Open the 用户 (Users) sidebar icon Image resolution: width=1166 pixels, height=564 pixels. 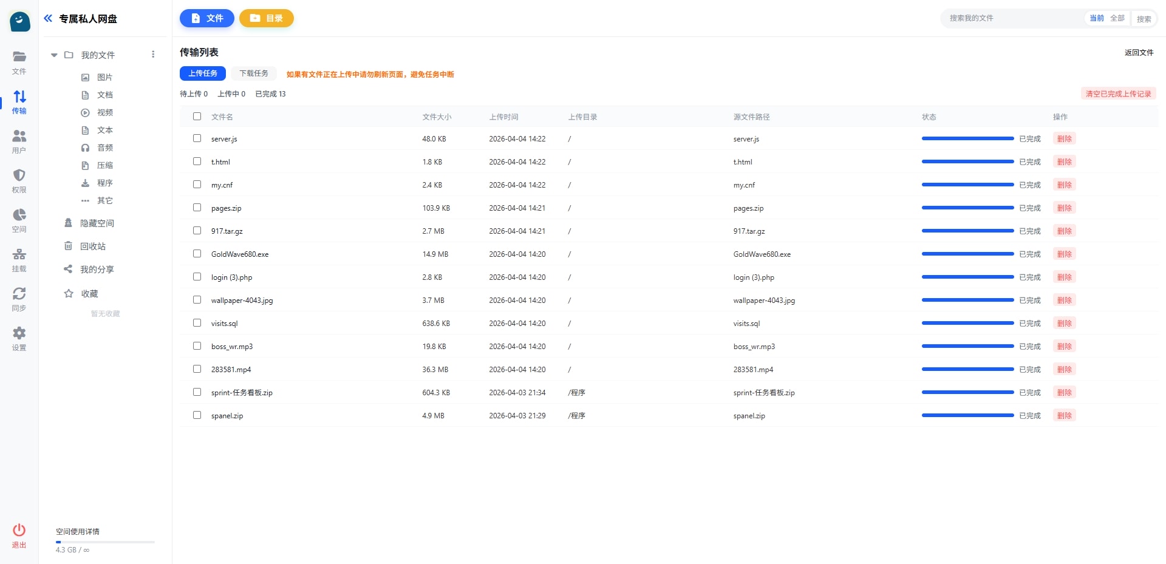19,137
